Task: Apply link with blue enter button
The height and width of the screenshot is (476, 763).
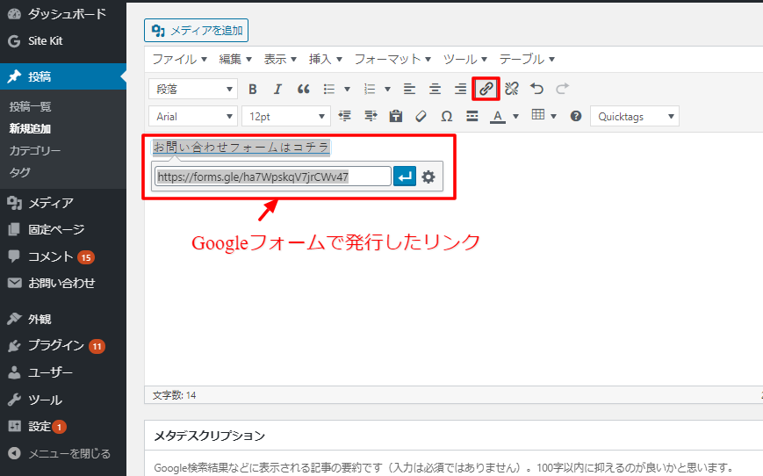Action: coord(405,177)
